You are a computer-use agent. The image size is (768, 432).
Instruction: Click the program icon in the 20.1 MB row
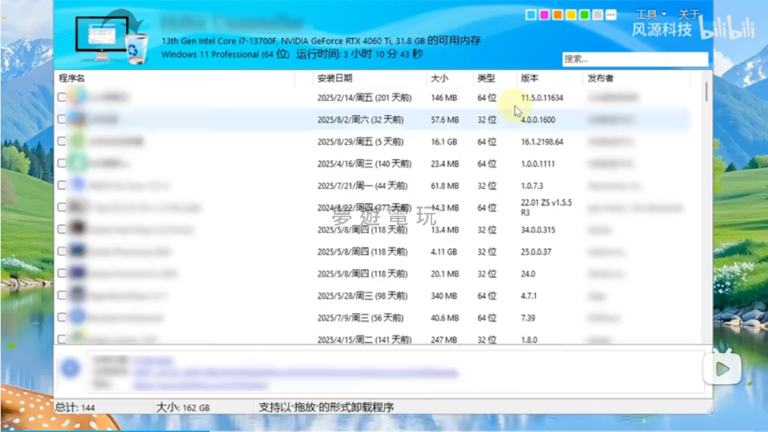[77, 273]
